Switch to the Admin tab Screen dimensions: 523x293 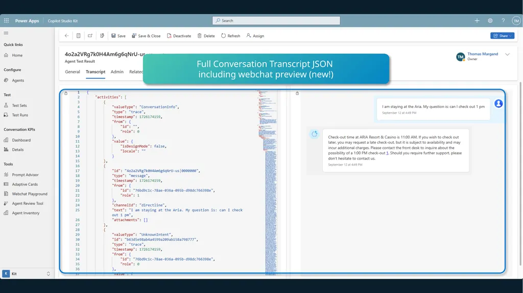(117, 71)
